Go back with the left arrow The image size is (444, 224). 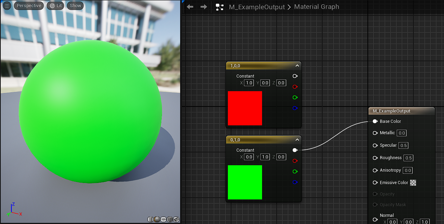190,7
